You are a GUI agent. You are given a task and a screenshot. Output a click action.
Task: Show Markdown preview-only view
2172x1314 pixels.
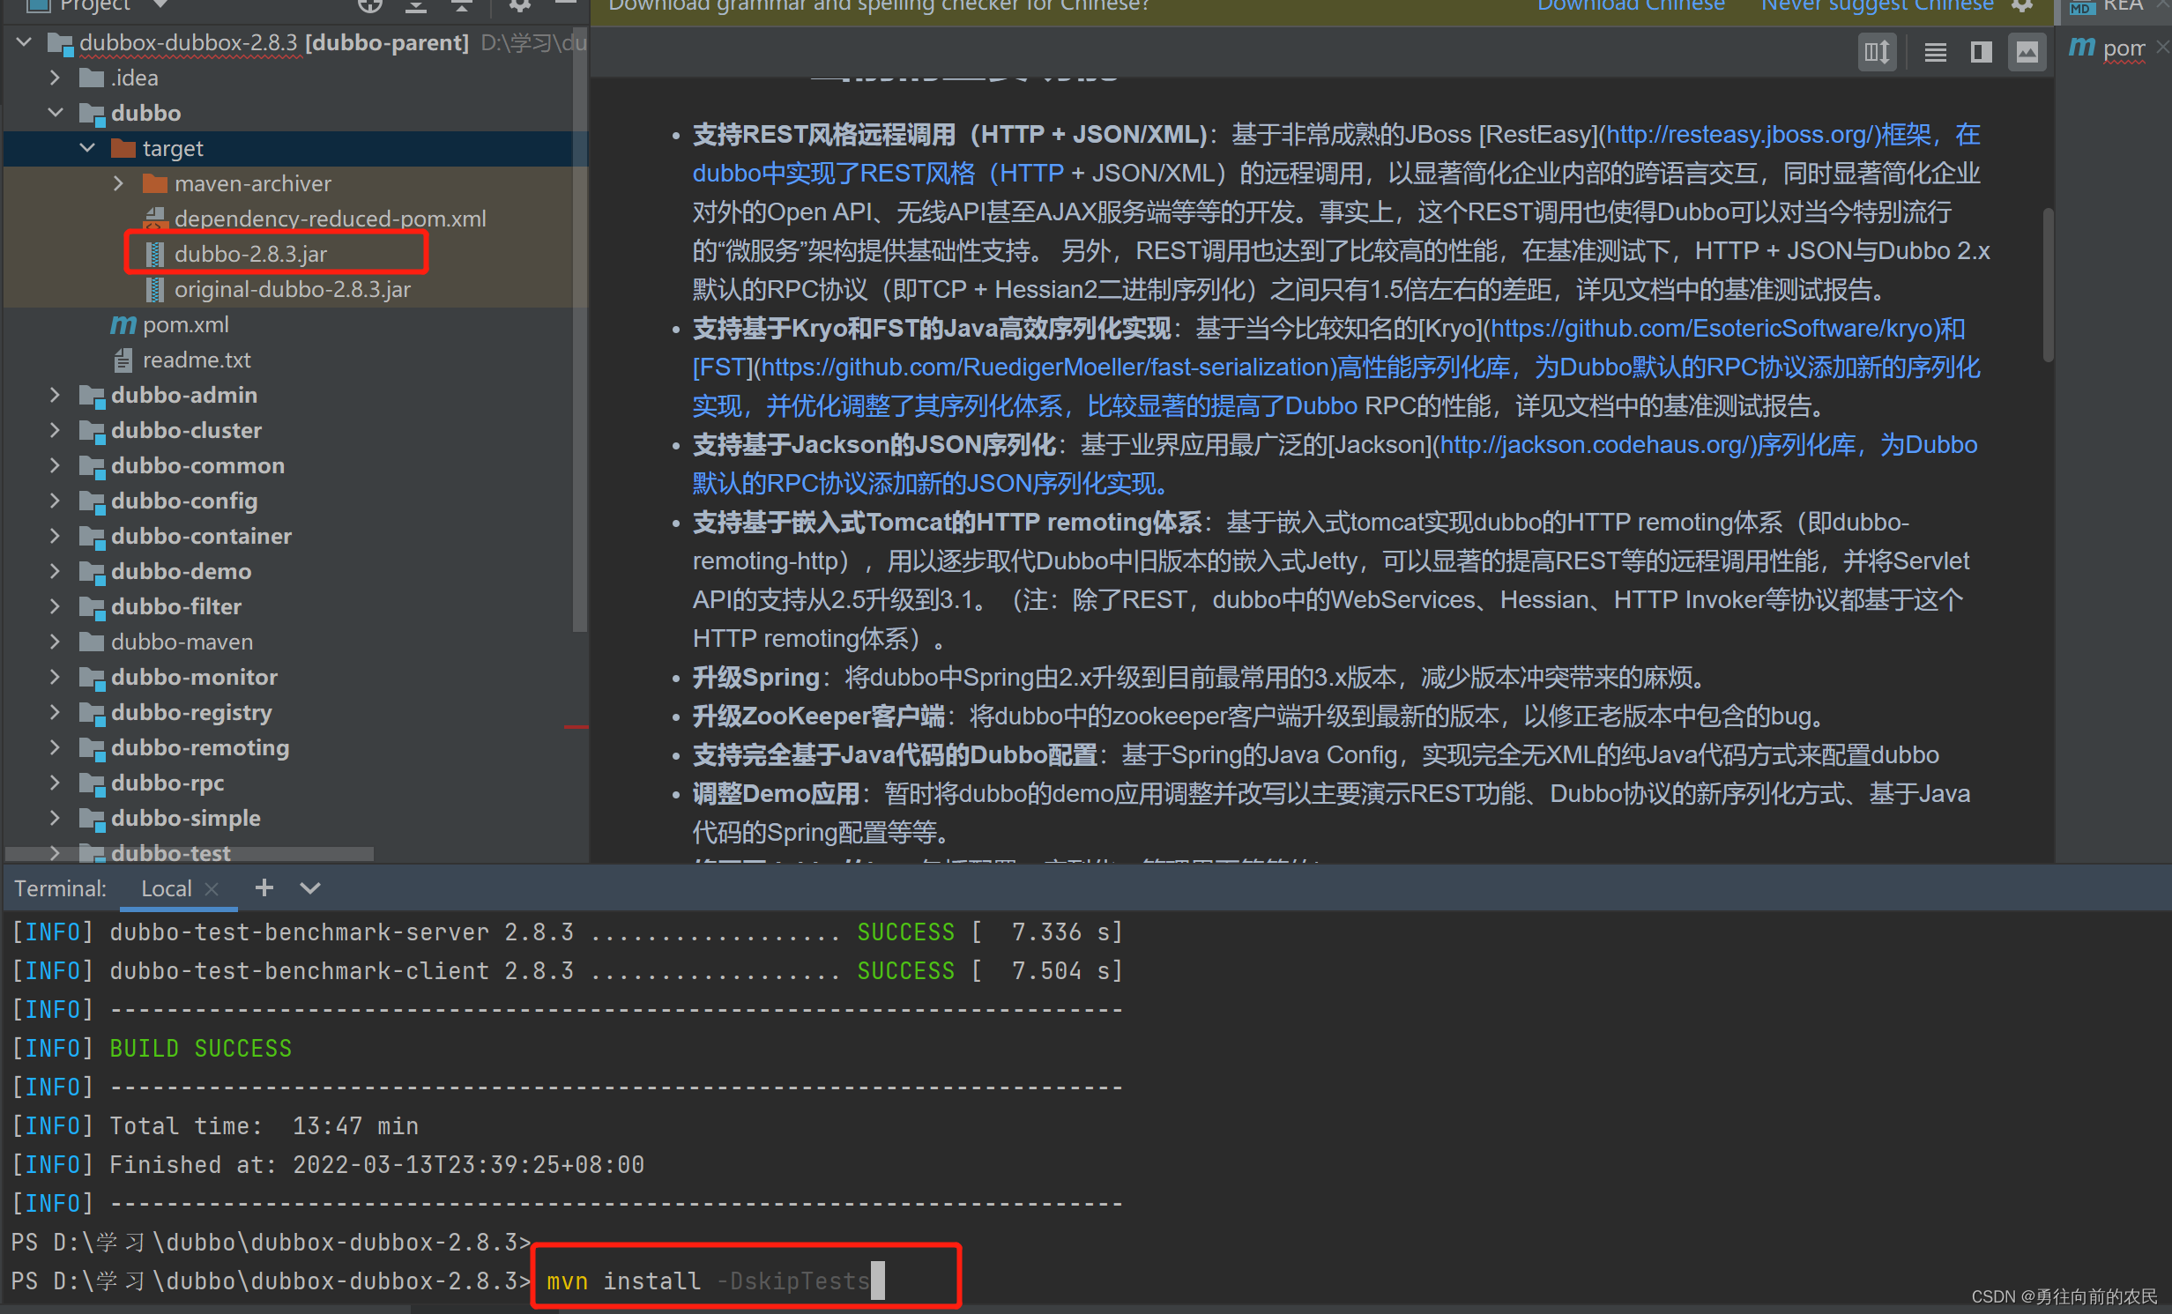tap(2027, 52)
